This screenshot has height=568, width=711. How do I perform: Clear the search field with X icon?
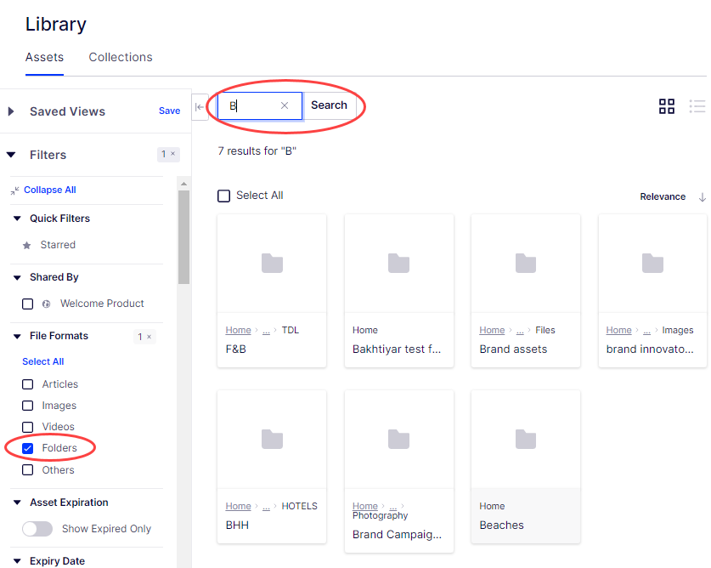[285, 105]
